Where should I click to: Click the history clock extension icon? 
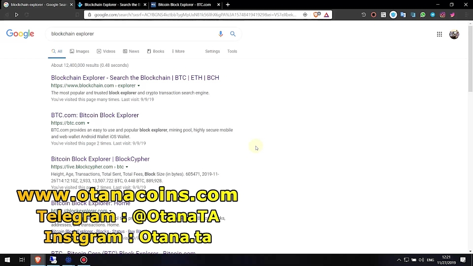pos(364,15)
